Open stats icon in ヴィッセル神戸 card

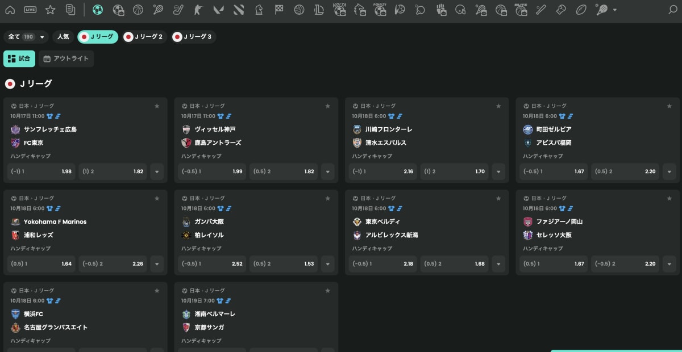coord(228,116)
